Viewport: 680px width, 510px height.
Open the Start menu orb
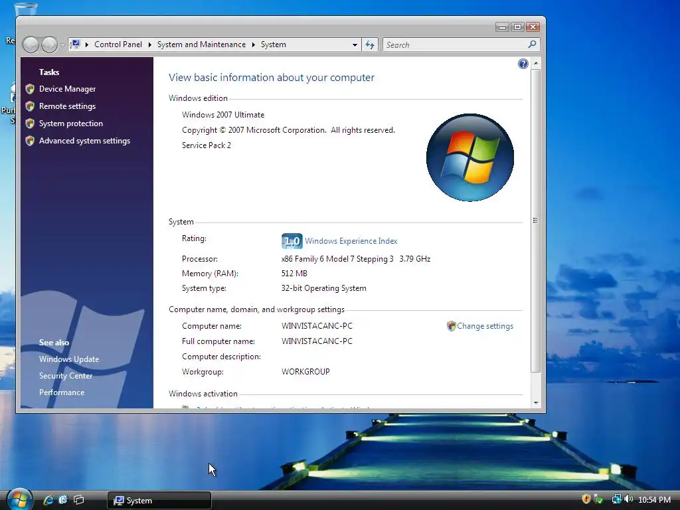(x=19, y=499)
